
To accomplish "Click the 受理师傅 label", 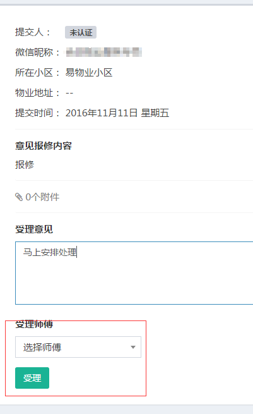I will pos(34,324).
